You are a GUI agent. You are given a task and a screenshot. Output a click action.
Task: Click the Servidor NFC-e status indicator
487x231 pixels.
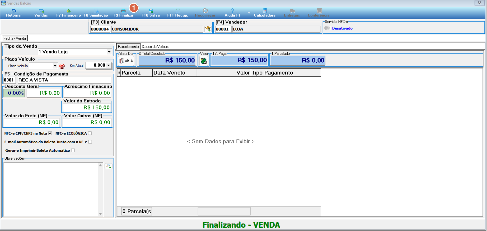pos(327,28)
